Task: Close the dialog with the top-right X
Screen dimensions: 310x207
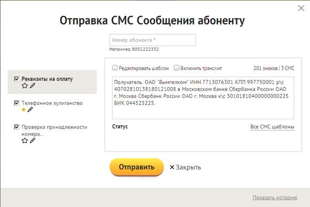Action: (x=301, y=8)
